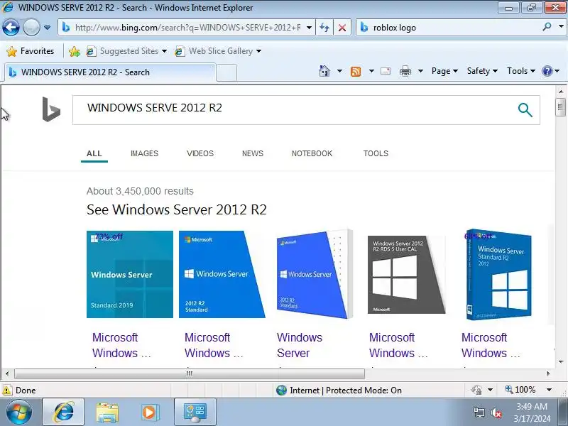
Task: Open the Favorites star button
Action: click(x=31, y=51)
